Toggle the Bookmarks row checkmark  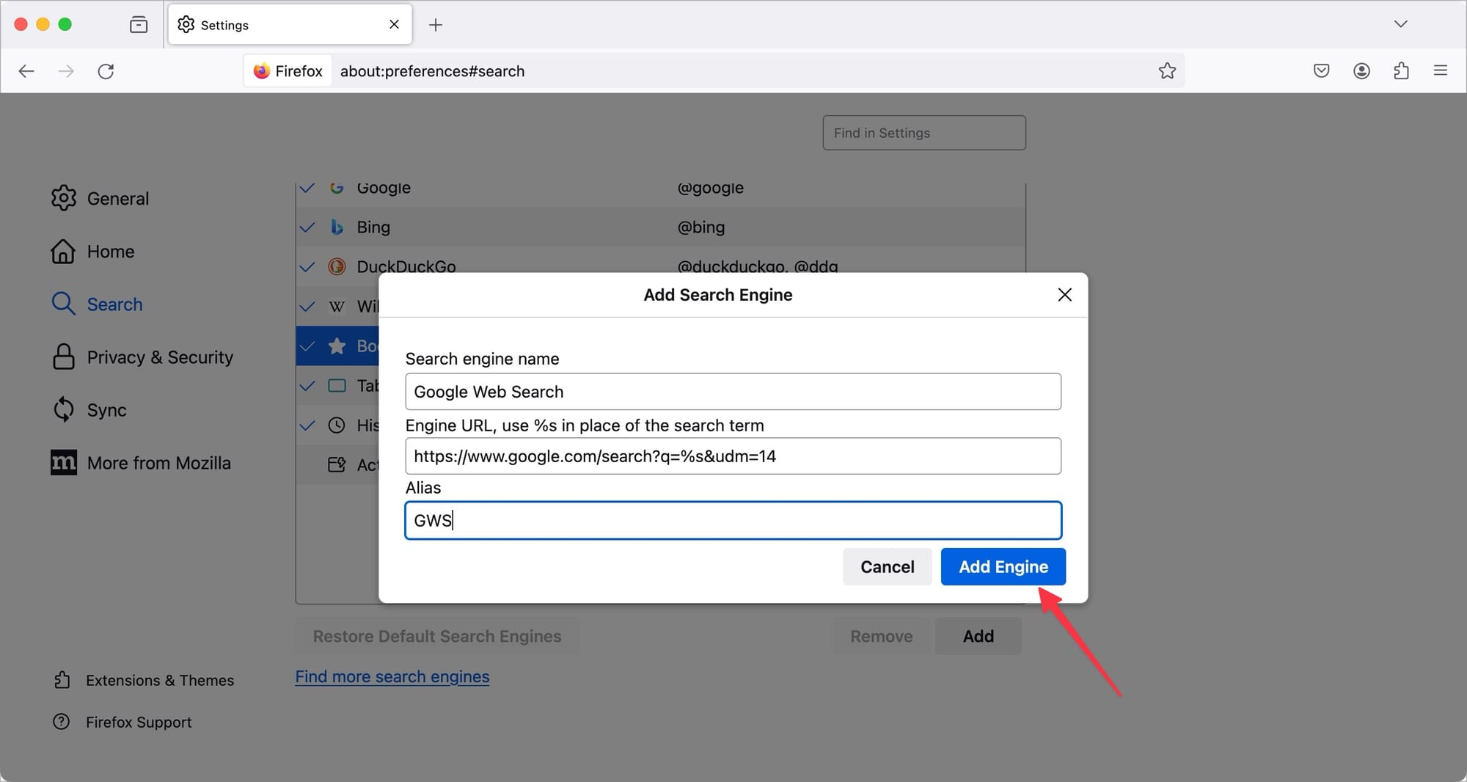click(x=307, y=346)
